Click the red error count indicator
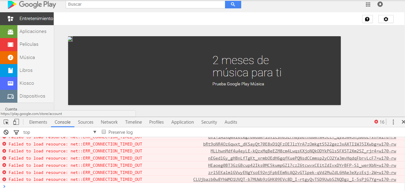 coord(379,122)
